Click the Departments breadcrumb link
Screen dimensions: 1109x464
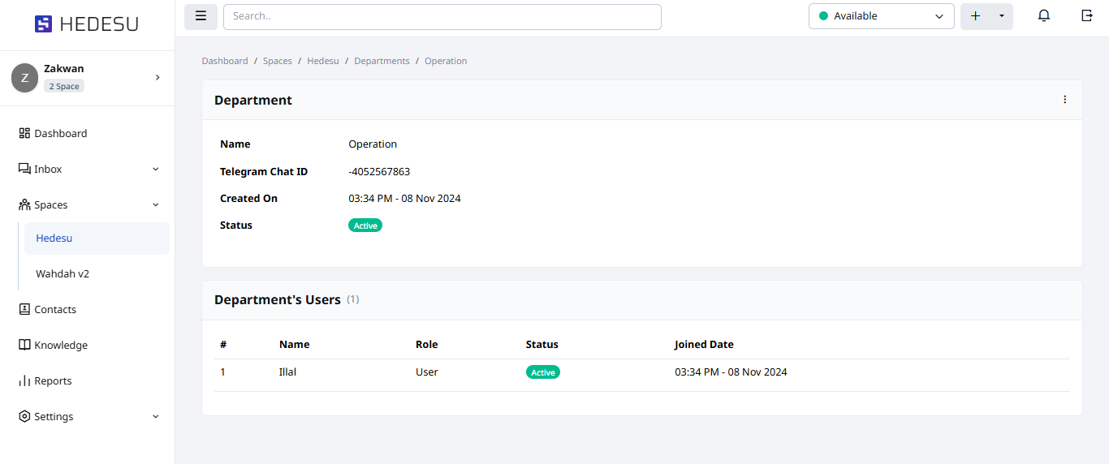pyautogui.click(x=382, y=61)
